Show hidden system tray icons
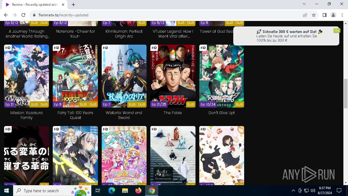Viewport: 348px width, 196px height. click(x=293, y=191)
